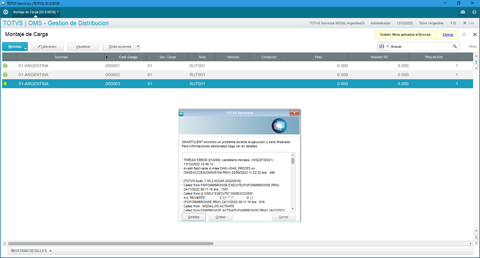The height and width of the screenshot is (258, 480).
Task: Click the F12 shortcut label in header
Action: 453,23
